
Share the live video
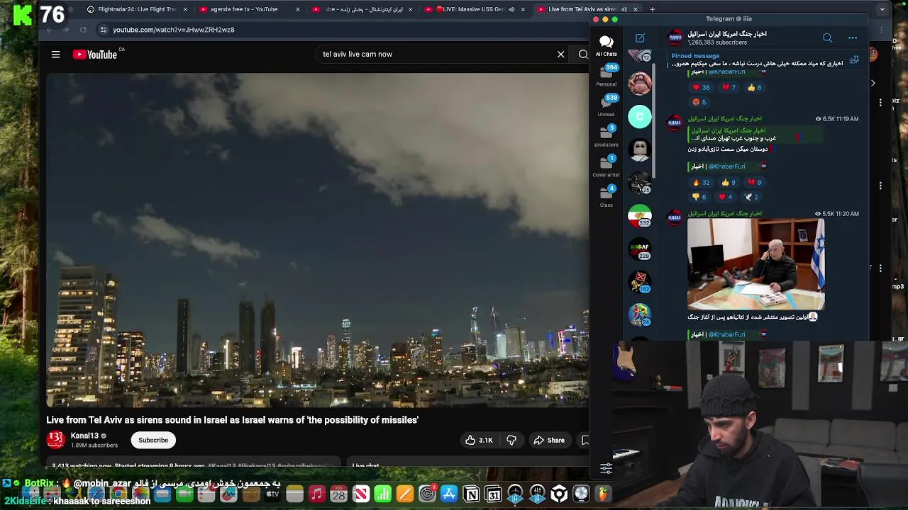coord(549,441)
